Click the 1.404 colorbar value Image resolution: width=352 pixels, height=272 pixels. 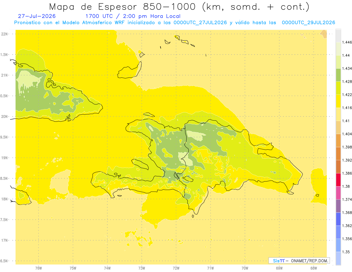tap(347, 134)
